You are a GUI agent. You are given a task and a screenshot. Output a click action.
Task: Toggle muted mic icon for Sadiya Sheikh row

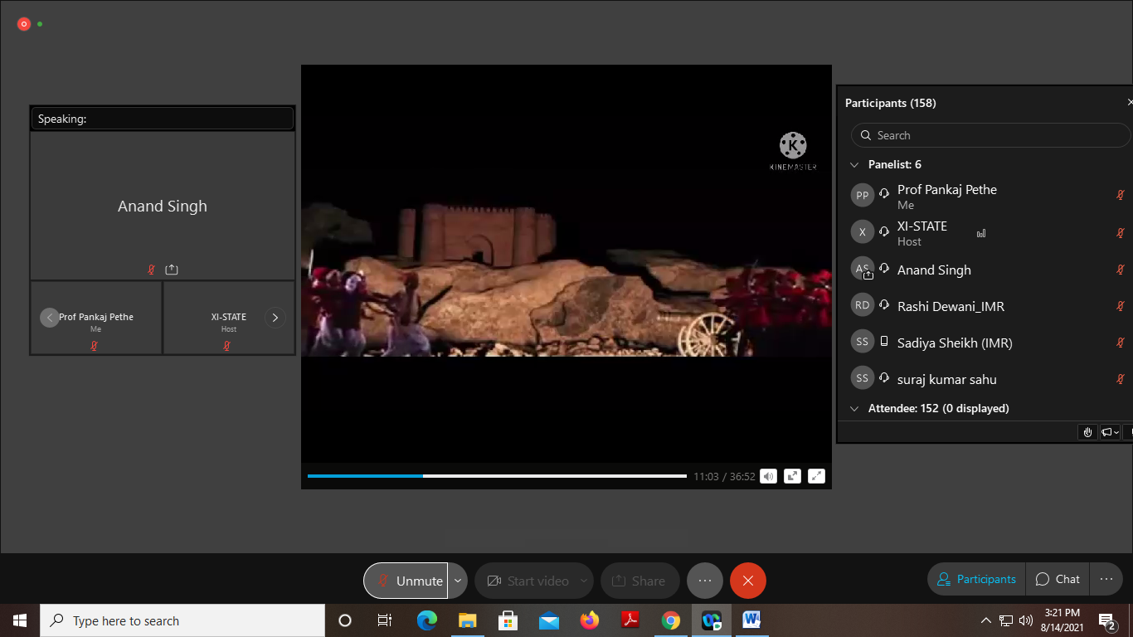pyautogui.click(x=1121, y=343)
